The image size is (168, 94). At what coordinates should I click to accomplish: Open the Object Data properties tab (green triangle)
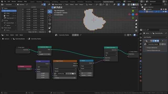(x=141, y=74)
